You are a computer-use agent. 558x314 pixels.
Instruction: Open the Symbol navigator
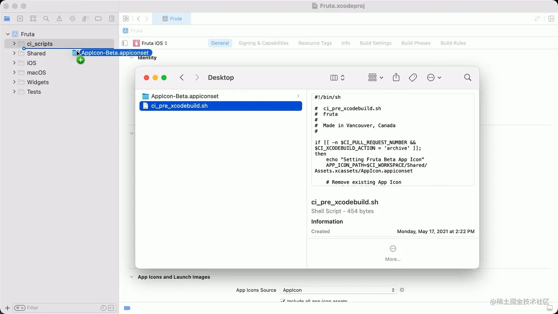(x=33, y=18)
